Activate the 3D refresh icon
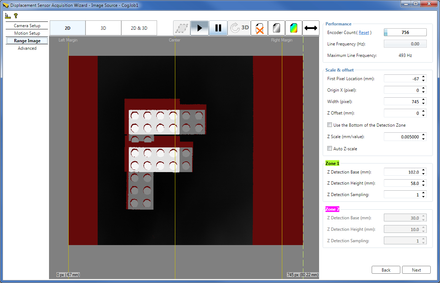This screenshot has width=440, height=283. 238,28
